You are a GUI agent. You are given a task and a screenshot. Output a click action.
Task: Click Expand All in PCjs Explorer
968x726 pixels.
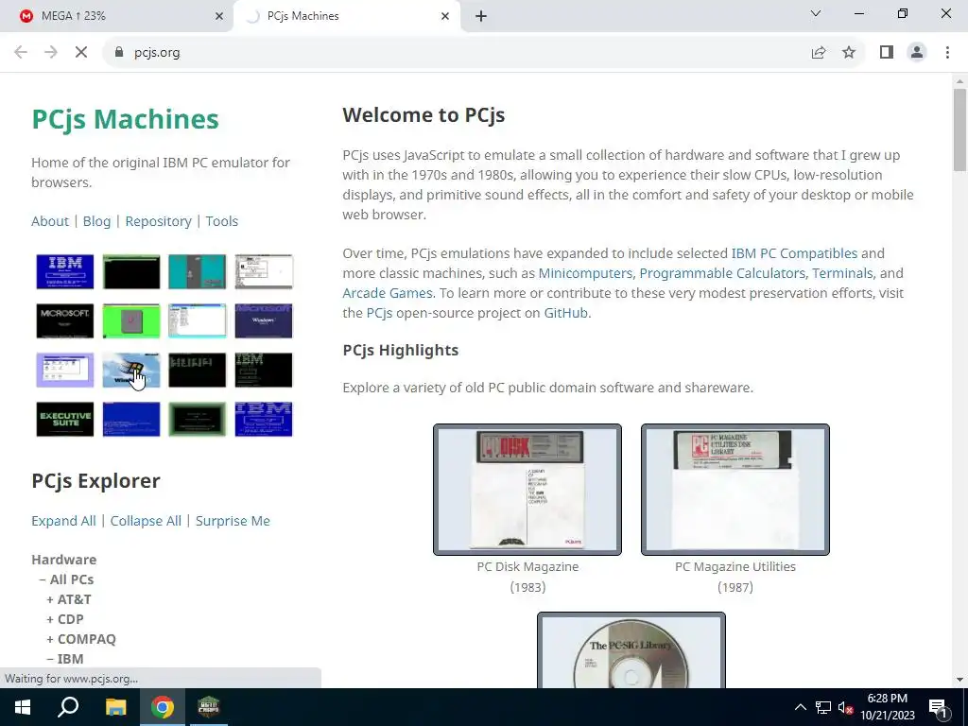(63, 521)
